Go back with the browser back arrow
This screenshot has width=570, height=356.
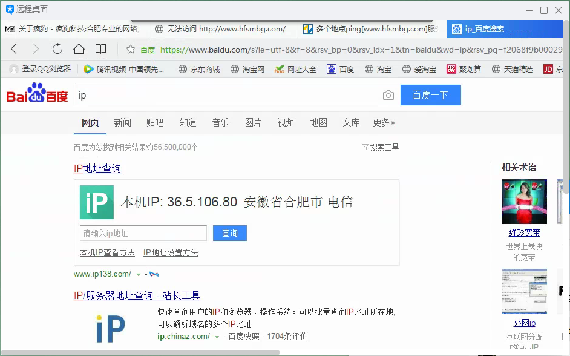[14, 48]
